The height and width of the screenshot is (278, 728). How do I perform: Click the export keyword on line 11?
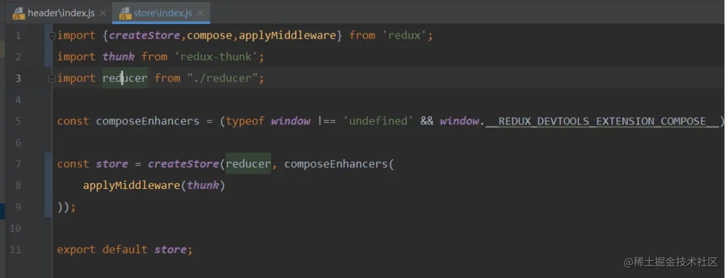pos(76,250)
